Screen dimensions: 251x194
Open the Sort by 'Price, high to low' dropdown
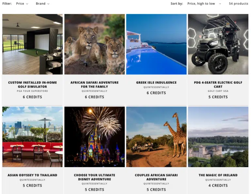204,4
